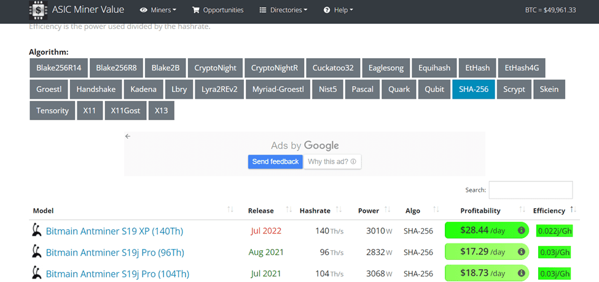
Task: Click the back arrow in the Google ad
Action: pos(128,137)
